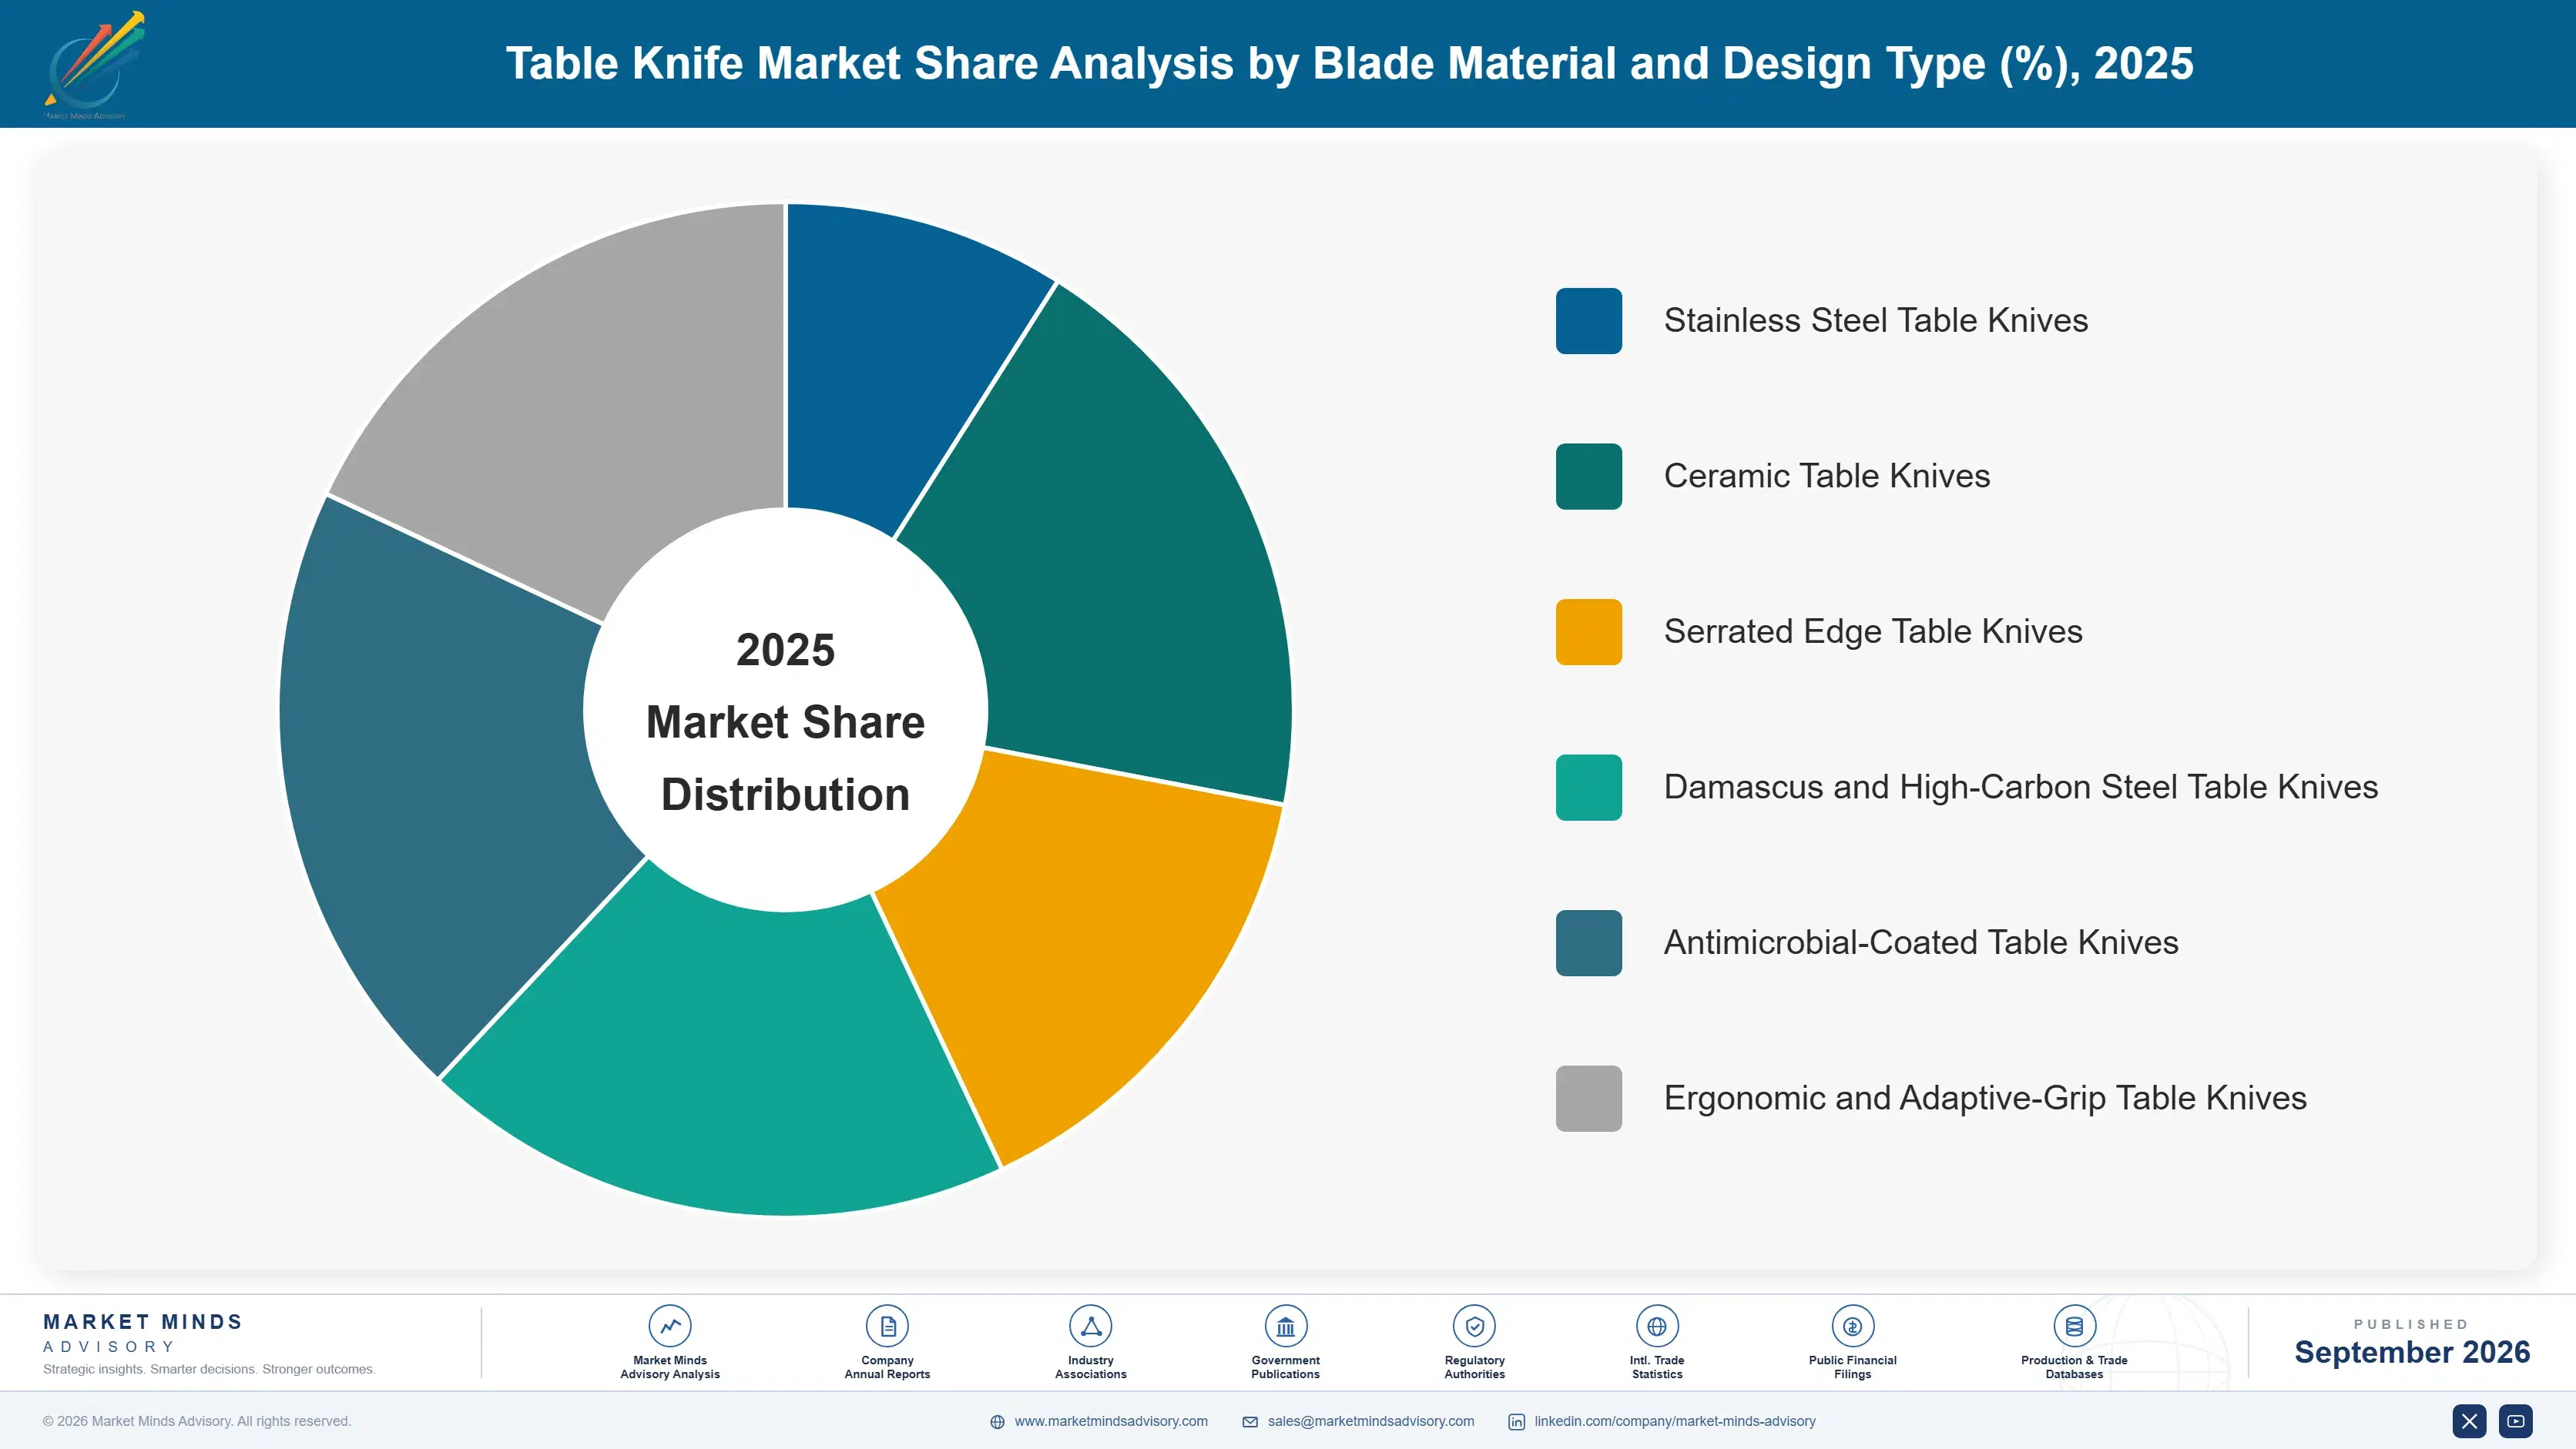
Task: Click the Stainless Steel Table Knives label
Action: click(x=1876, y=321)
